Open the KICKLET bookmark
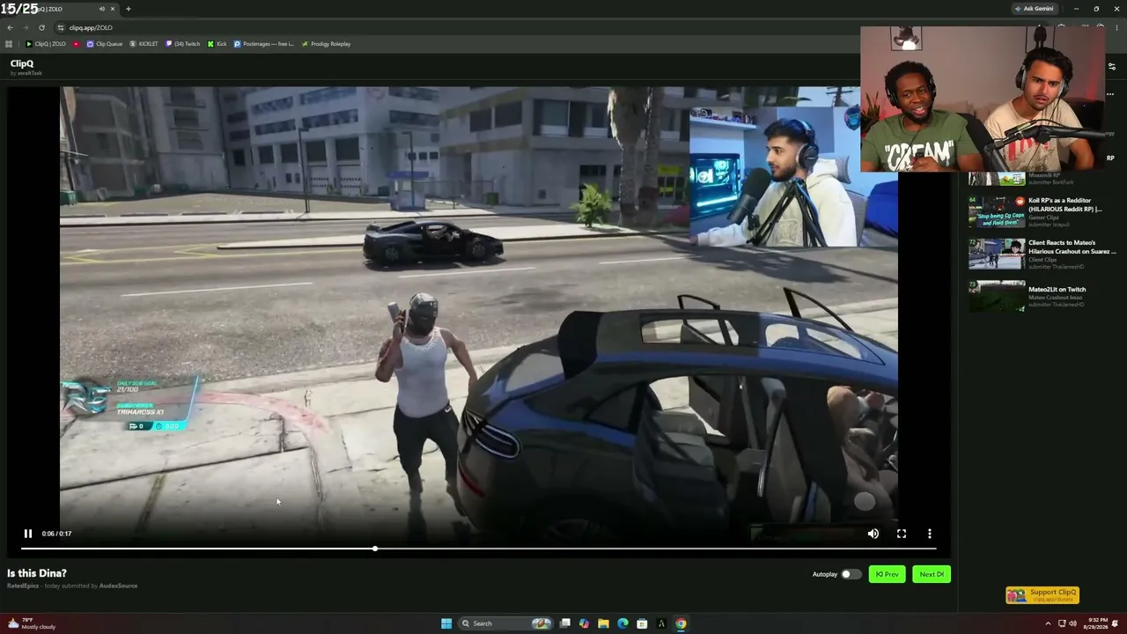The width and height of the screenshot is (1127, 634). 144,44
